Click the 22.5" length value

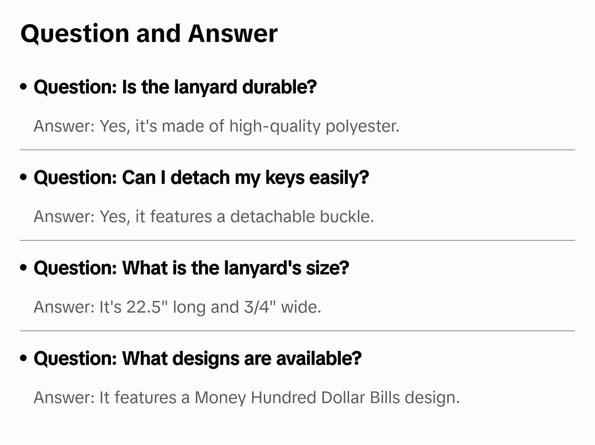144,307
